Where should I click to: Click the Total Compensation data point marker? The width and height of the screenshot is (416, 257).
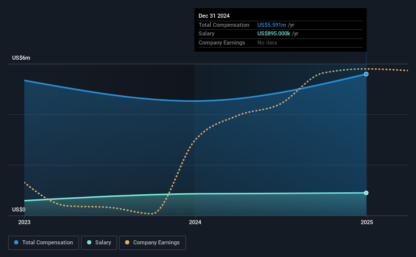point(366,74)
